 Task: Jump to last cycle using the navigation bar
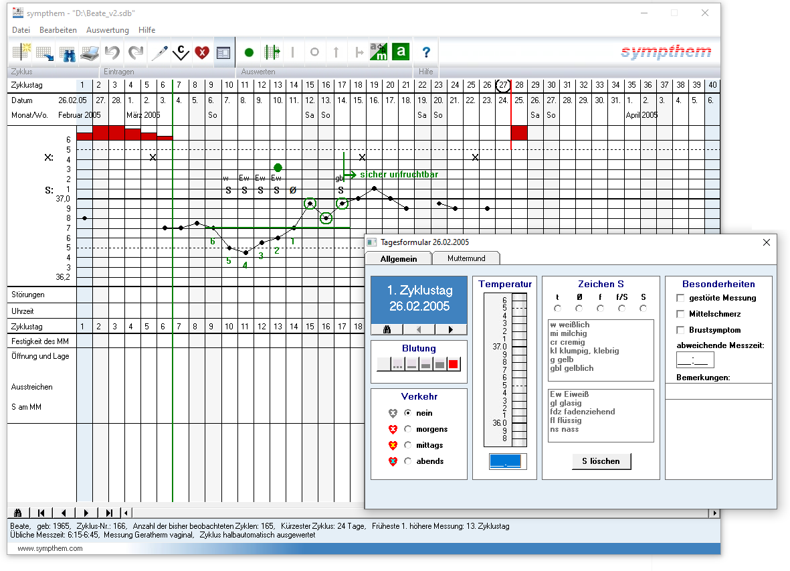click(108, 513)
